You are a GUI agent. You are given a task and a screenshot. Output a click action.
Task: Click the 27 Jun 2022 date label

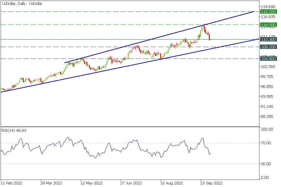coord(131,183)
